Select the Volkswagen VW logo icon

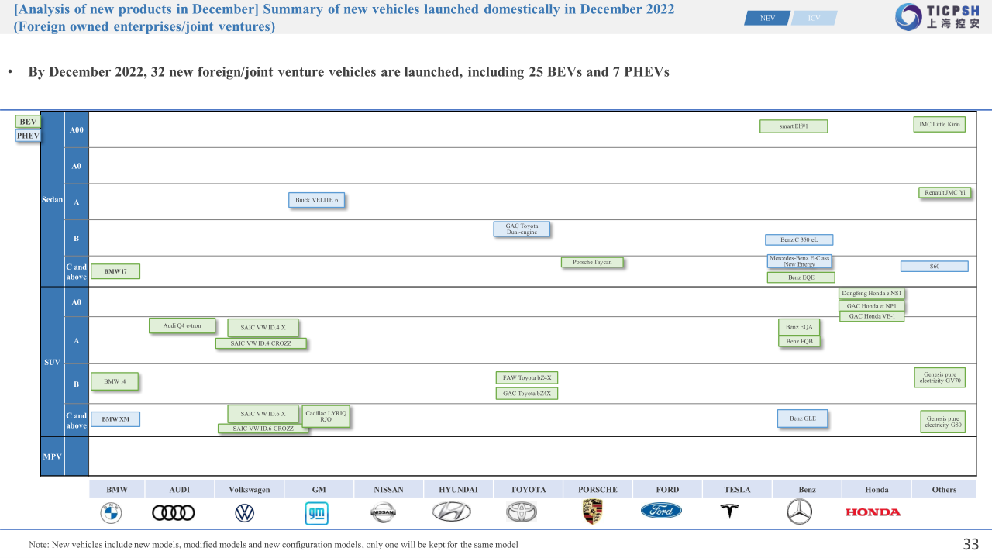point(244,512)
